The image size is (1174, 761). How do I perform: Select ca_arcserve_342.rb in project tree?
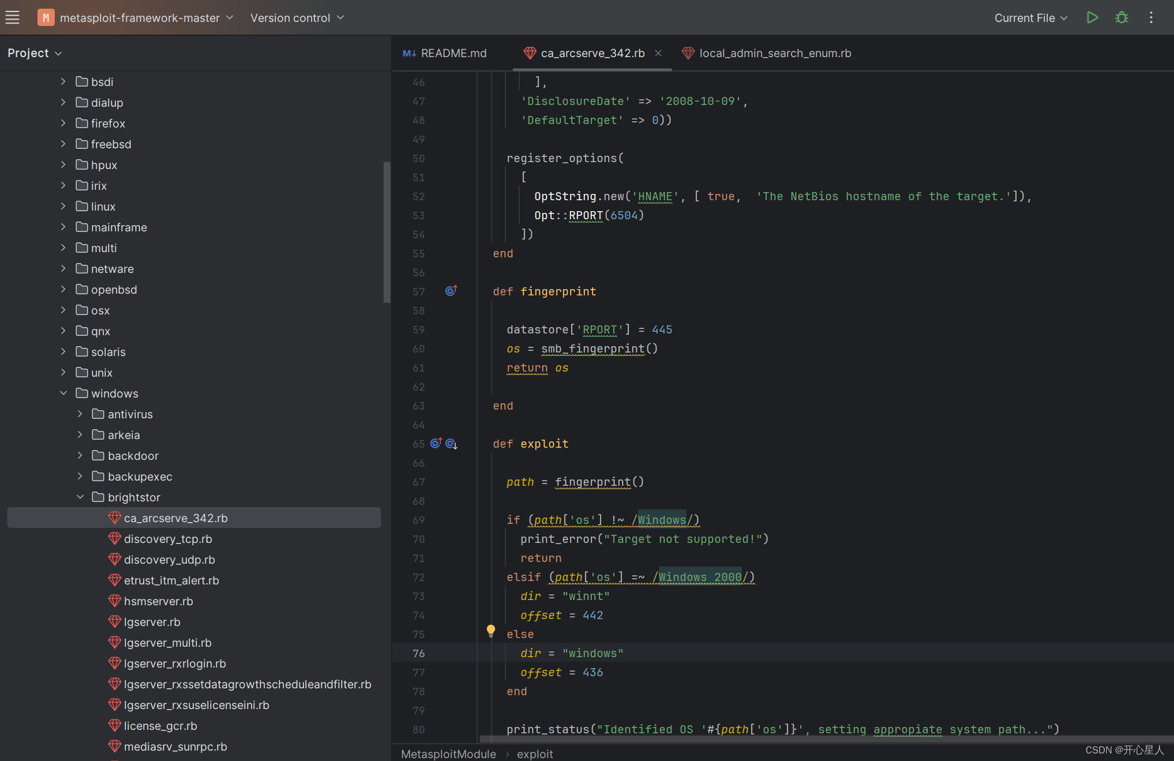click(194, 518)
